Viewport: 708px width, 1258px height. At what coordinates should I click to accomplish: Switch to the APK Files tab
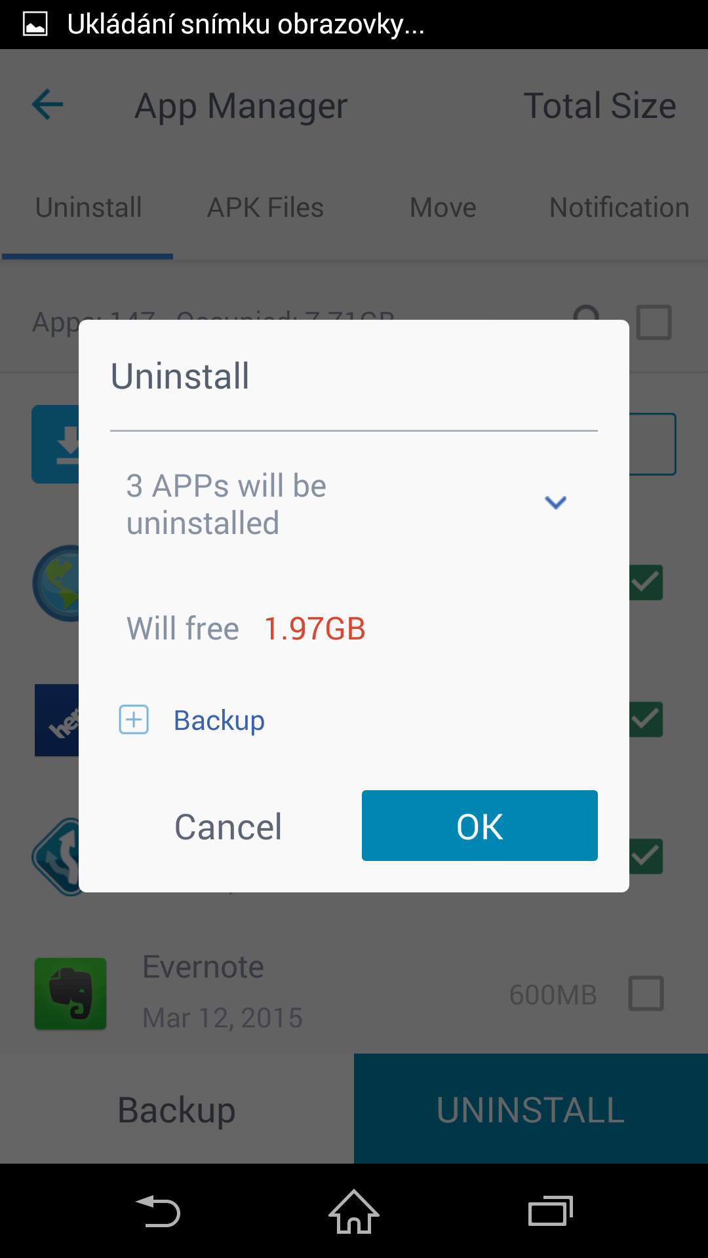click(x=265, y=208)
